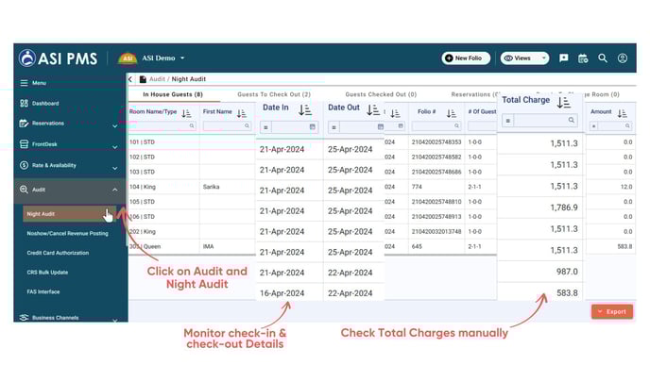The width and height of the screenshot is (650, 365).
Task: Click the Reservations sidebar icon
Action: click(x=24, y=124)
